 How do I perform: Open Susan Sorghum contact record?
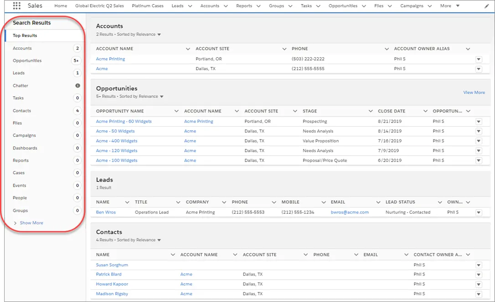click(x=112, y=265)
